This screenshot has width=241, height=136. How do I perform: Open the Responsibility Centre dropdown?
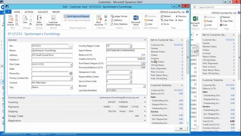[x=131, y=77]
